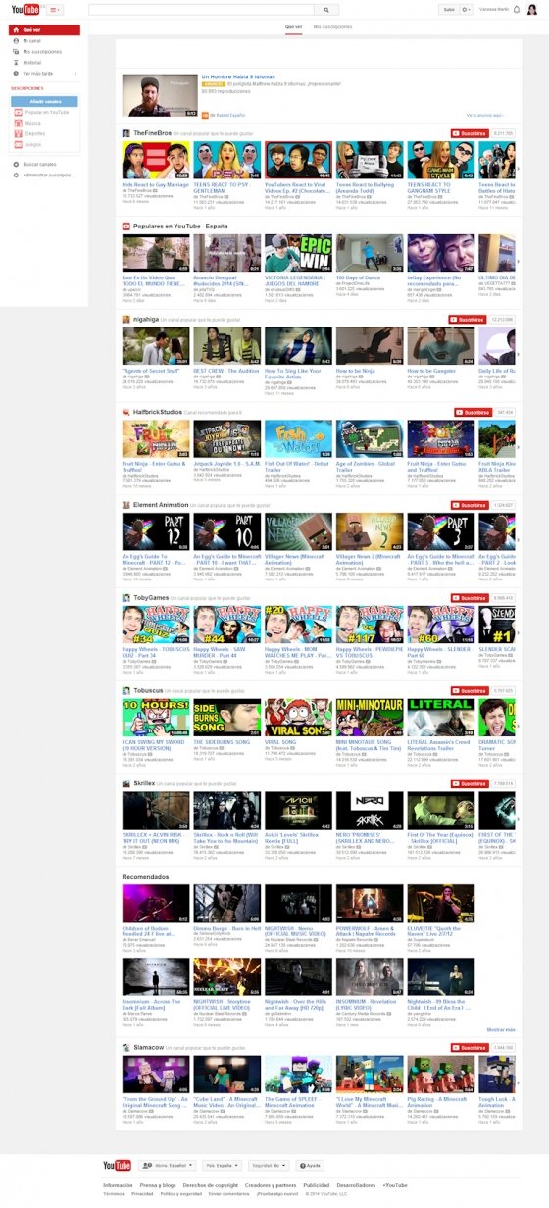The width and height of the screenshot is (549, 1208).
Task: Play Fish Out Of Water thumbnail
Action: [297, 439]
